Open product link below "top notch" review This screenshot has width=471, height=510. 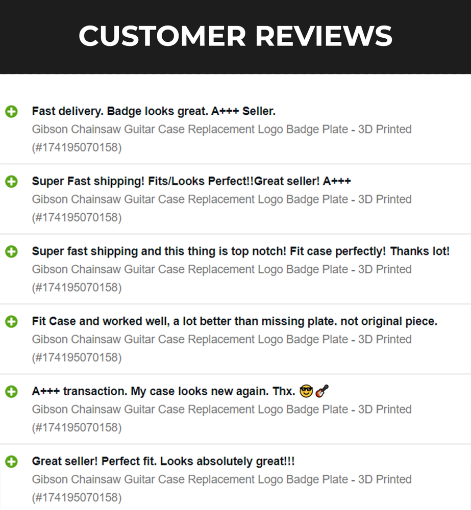221,269
